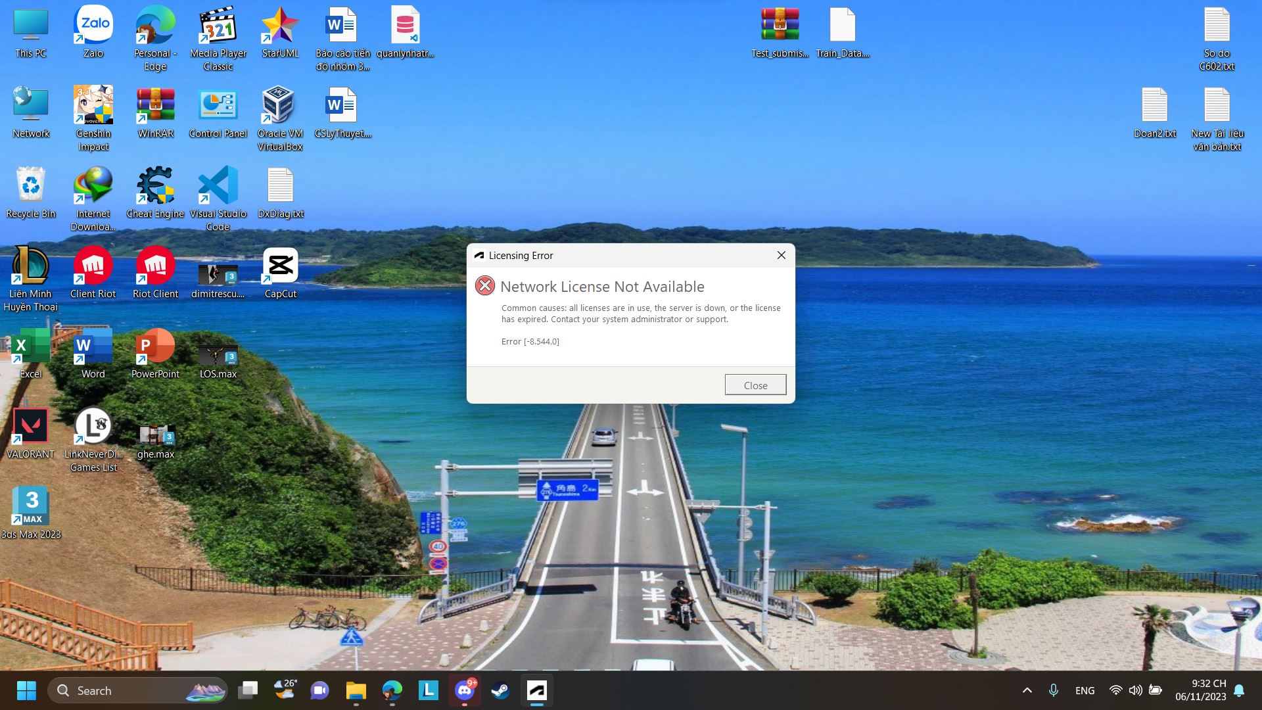Viewport: 1262px width, 710px height.
Task: Open ENG language input switcher
Action: pyautogui.click(x=1085, y=690)
